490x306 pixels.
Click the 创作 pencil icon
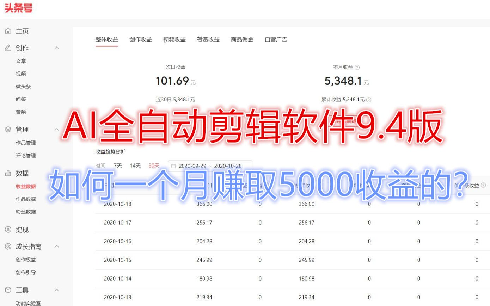pyautogui.click(x=8, y=48)
